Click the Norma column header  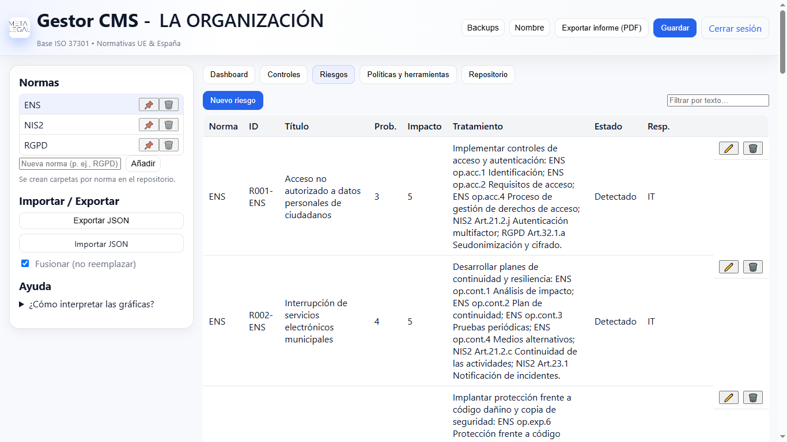click(x=223, y=126)
